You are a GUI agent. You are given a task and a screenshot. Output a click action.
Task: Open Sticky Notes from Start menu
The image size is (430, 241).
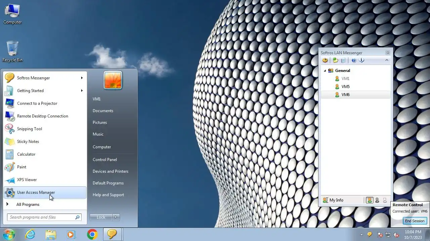[45, 142]
